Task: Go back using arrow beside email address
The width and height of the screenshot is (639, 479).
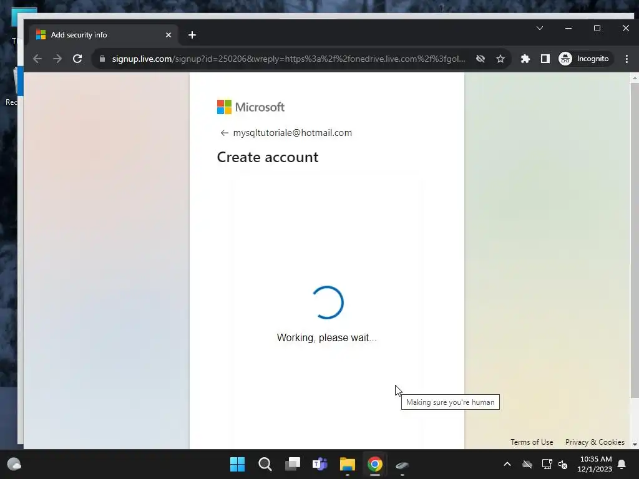Action: pyautogui.click(x=224, y=133)
